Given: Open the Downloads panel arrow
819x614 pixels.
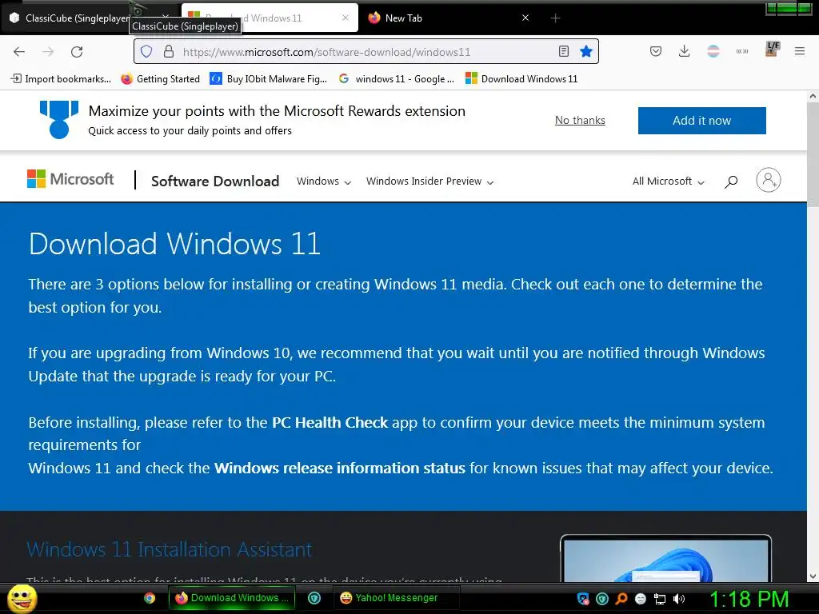Looking at the screenshot, I should 685,51.
